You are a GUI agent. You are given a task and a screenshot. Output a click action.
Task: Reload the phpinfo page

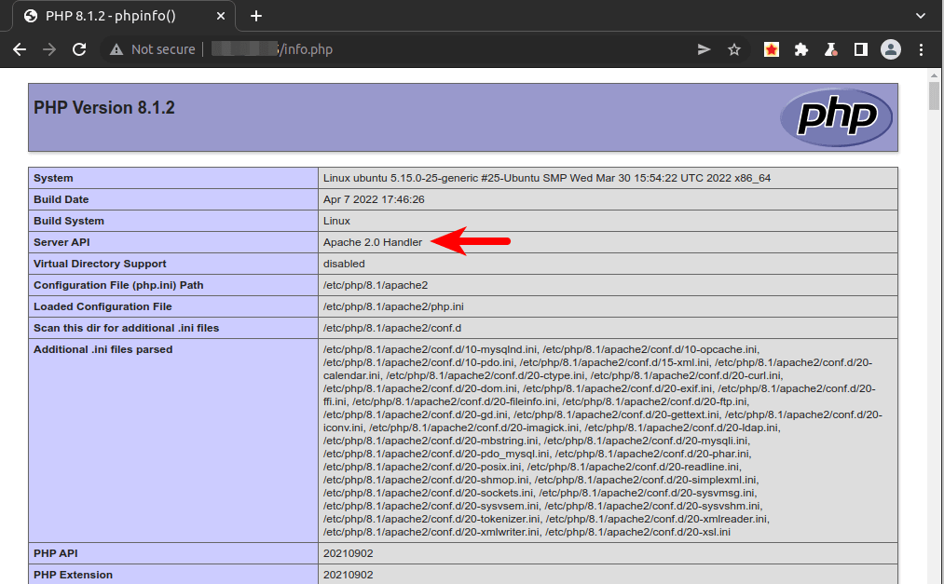[79, 49]
